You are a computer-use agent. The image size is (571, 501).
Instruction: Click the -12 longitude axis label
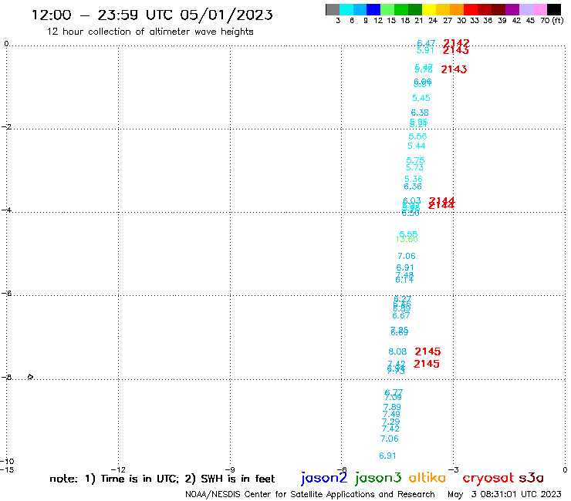(118, 469)
